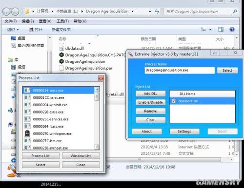Click the Window List button
The width and height of the screenshot is (244, 188).
tap(81, 156)
